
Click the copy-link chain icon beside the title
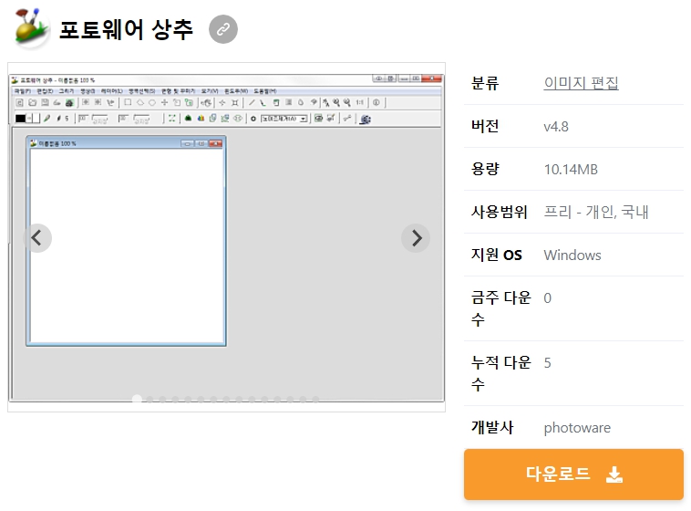(x=223, y=29)
